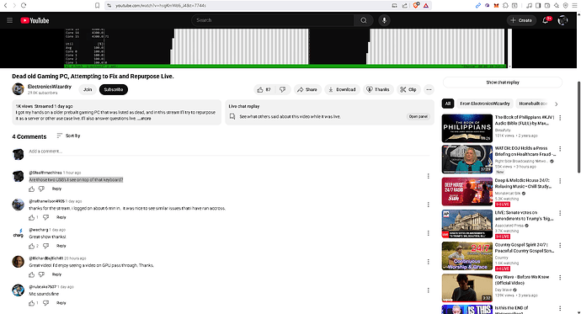Click the voice search microphone icon
The image size is (581, 314).
pyautogui.click(x=384, y=20)
